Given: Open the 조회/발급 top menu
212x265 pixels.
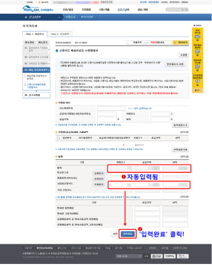Looking at the screenshot, I should (x=68, y=10).
